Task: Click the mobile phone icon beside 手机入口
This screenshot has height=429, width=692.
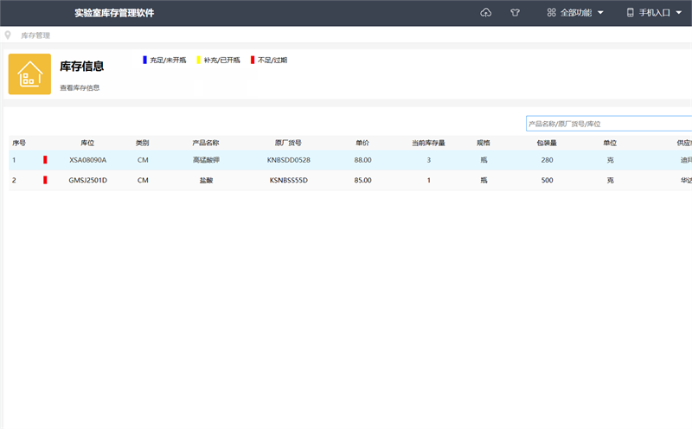Action: 630,13
